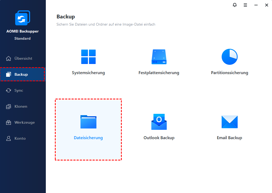Viewport: 272px width, 193px height.
Task: Open the Werkzeuge section label
Action: (x=25, y=122)
